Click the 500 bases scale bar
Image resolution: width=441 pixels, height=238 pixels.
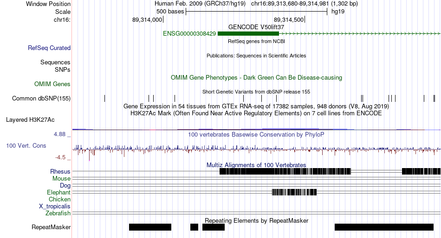click(x=257, y=12)
